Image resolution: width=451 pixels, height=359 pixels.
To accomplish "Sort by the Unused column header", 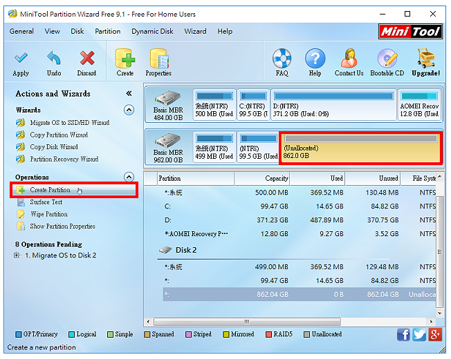I will click(373, 179).
